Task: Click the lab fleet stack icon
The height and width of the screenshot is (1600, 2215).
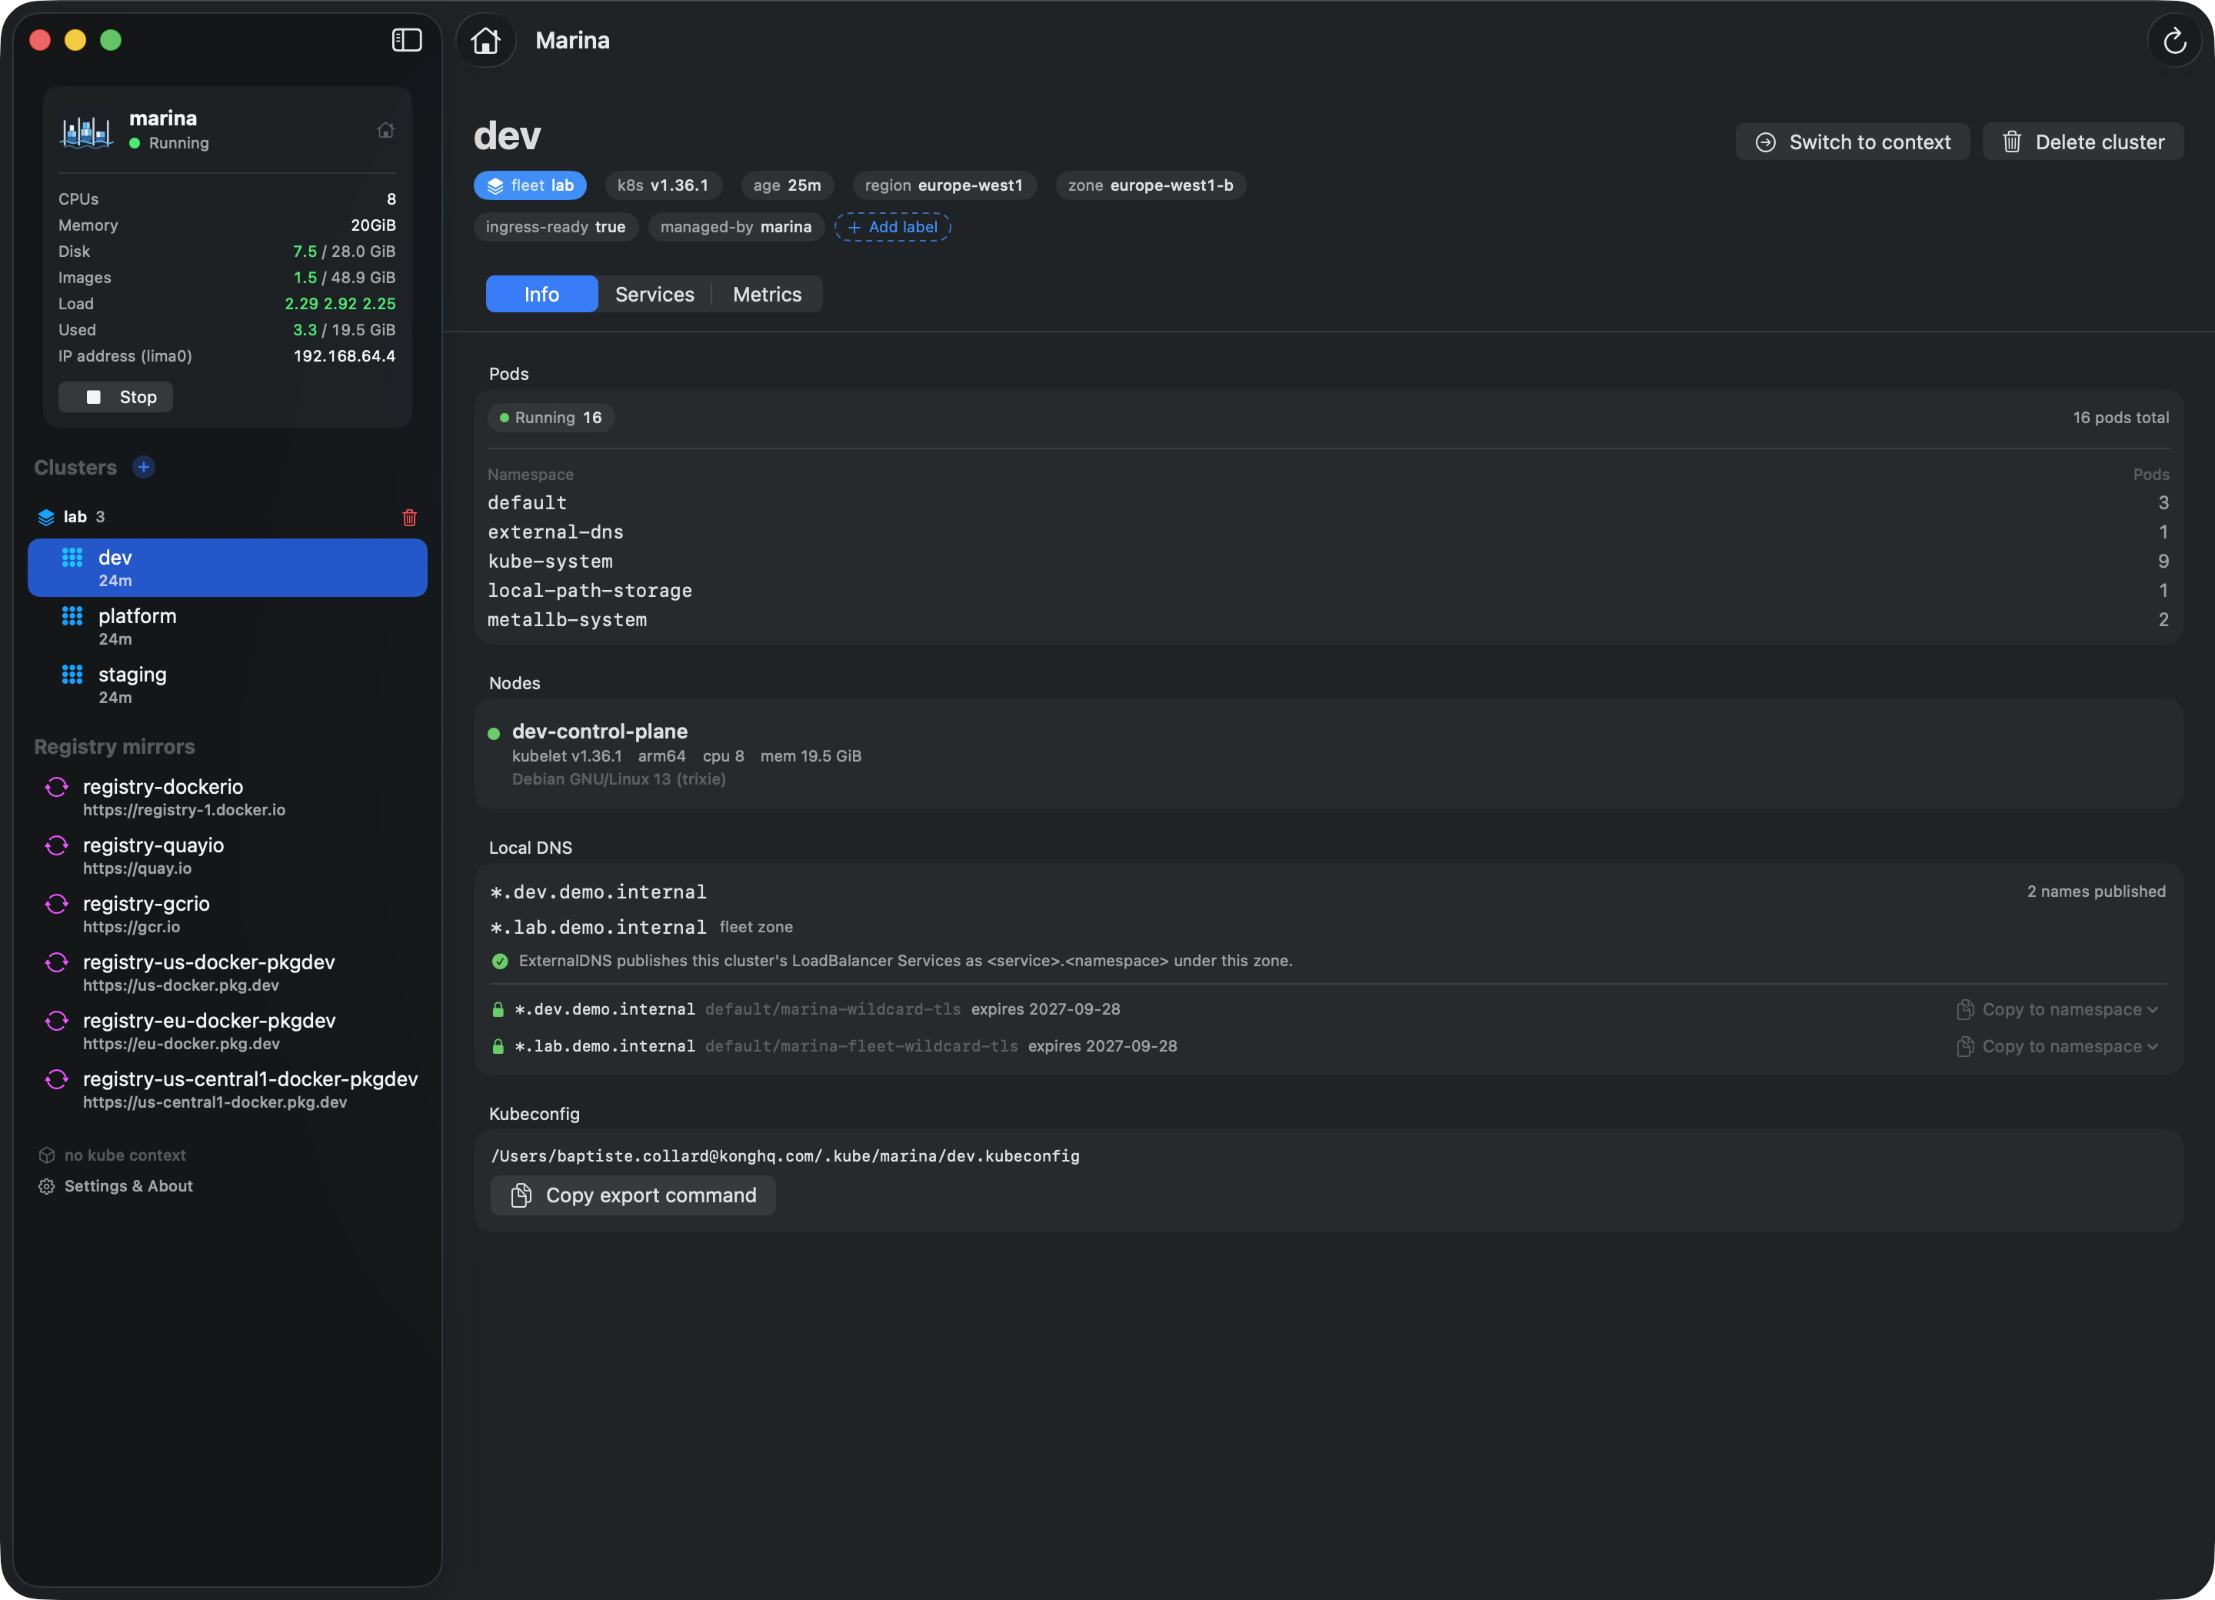Action: (46, 517)
